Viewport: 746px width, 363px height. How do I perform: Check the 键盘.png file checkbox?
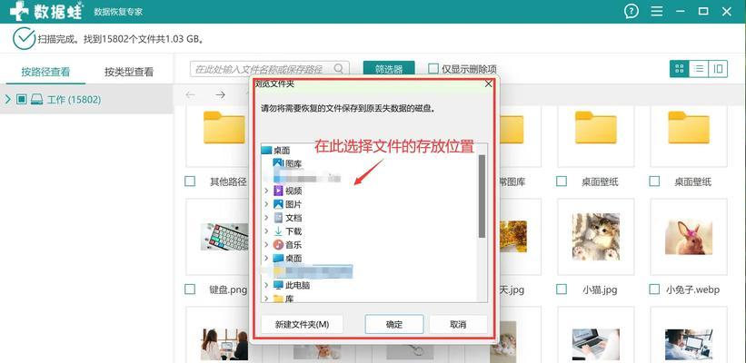(190, 289)
